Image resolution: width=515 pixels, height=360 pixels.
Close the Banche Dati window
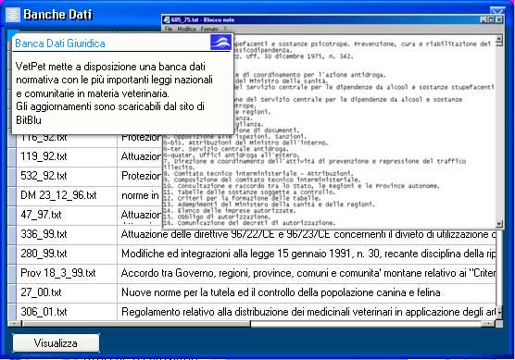(x=496, y=11)
